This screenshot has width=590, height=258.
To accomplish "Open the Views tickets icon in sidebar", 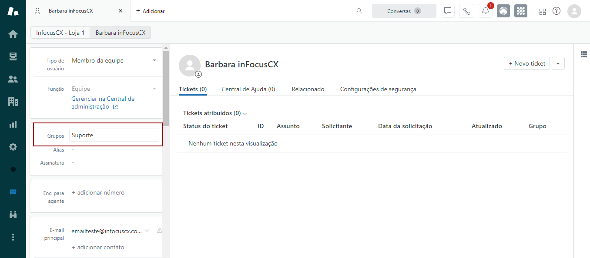I will (13, 56).
